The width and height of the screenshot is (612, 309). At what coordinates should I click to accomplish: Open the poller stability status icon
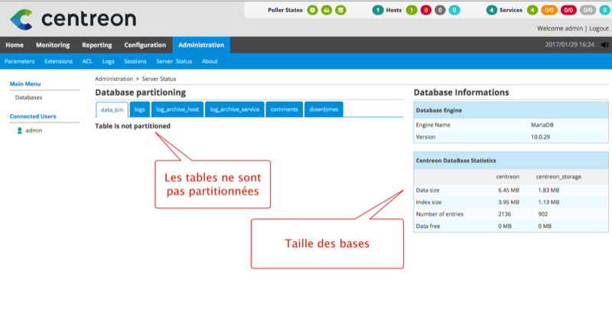[x=327, y=10]
